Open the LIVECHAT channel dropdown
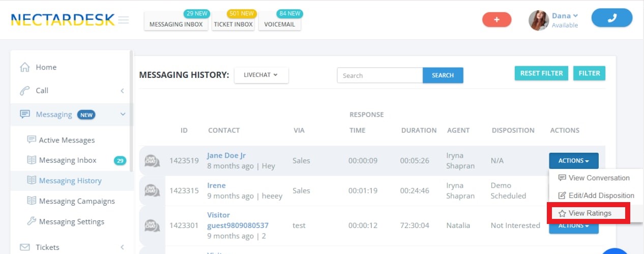The height and width of the screenshot is (254, 644). point(261,75)
